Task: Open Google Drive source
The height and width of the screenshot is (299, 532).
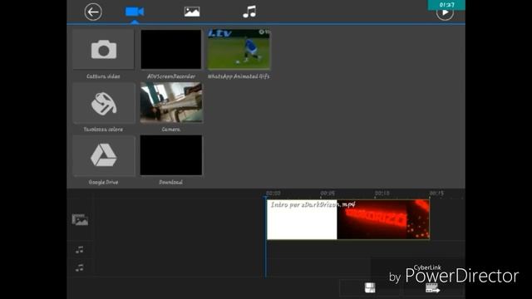Action: click(103, 155)
